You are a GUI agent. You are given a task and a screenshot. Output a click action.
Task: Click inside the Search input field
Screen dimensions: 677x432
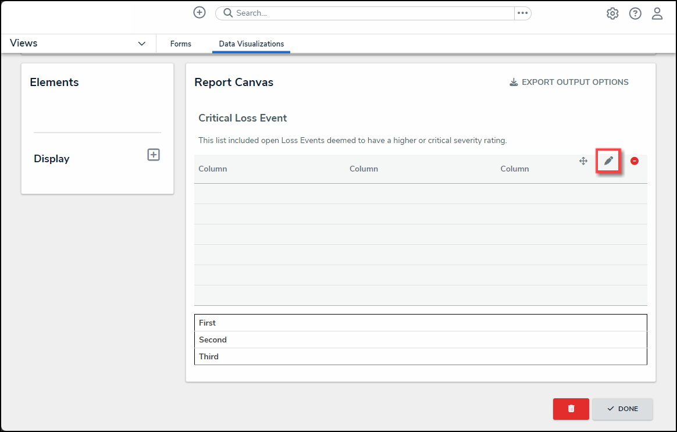[372, 13]
